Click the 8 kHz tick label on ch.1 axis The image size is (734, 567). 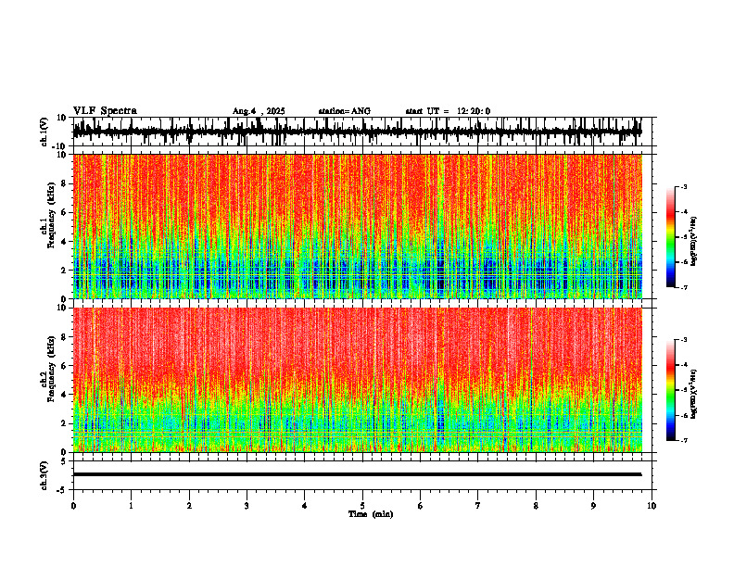[x=65, y=183]
